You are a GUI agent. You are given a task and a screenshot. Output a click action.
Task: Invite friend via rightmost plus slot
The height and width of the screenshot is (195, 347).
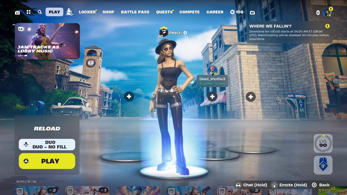251,96
